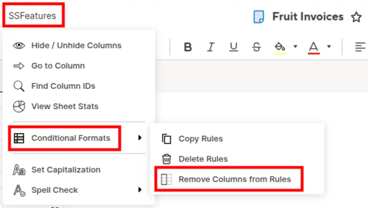This screenshot has height=208, width=368.
Task: Open the text color dropdown arrow
Action: [329, 46]
